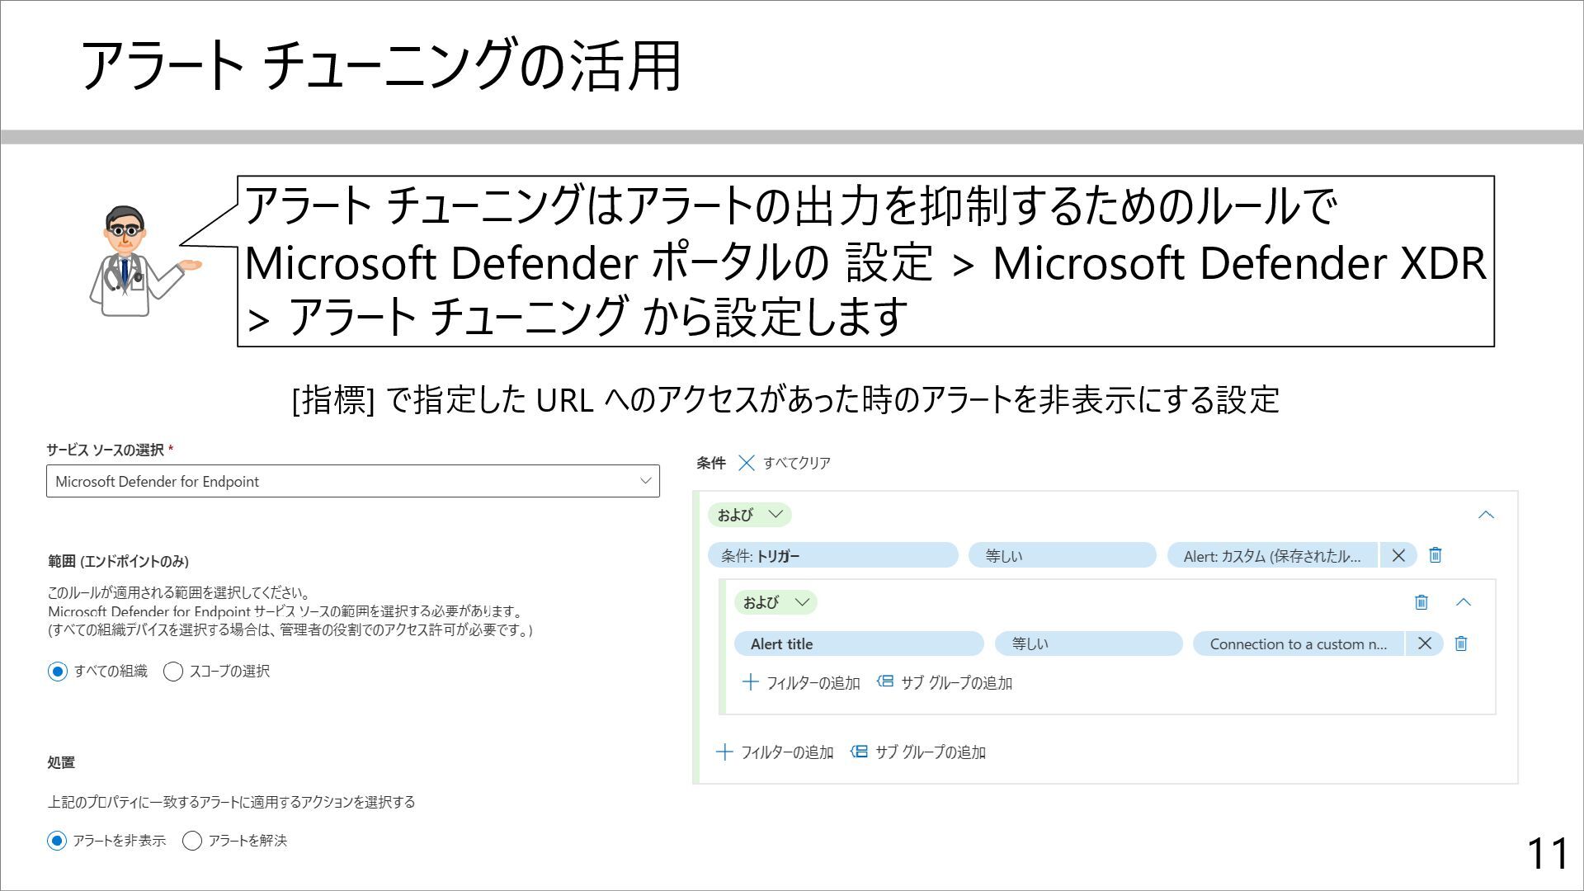Select スコープの選択 radio button

[x=173, y=672]
